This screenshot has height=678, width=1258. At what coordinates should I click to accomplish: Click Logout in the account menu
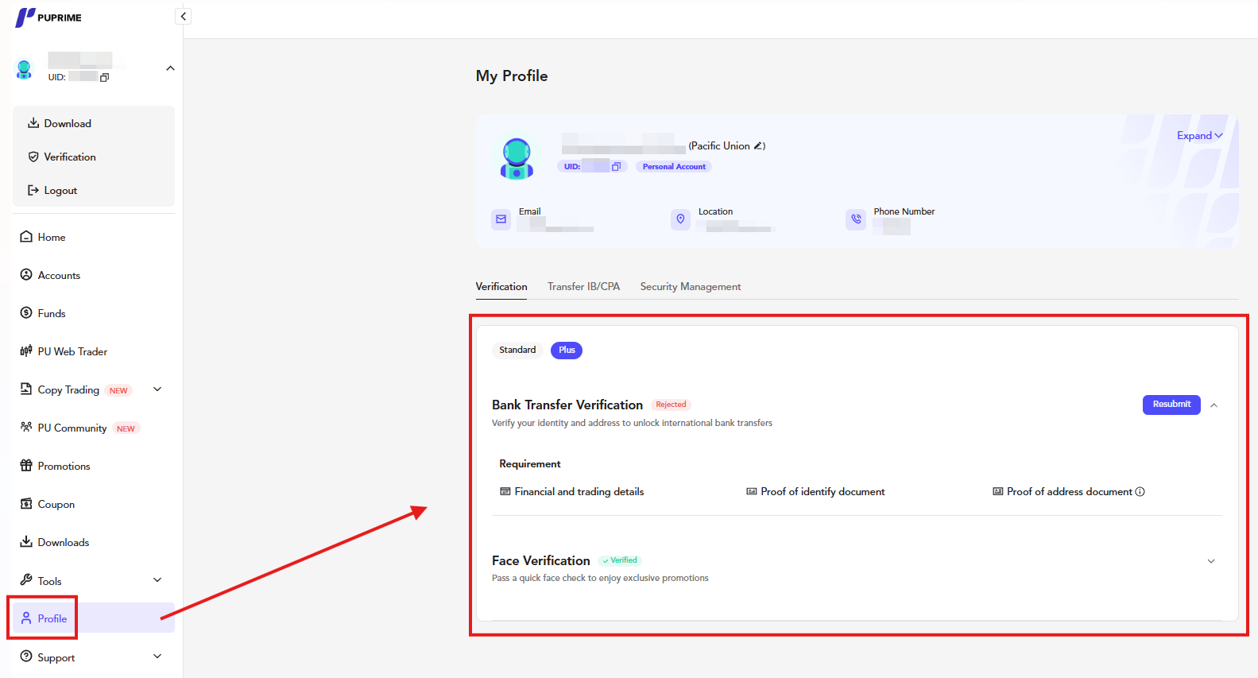click(x=60, y=190)
